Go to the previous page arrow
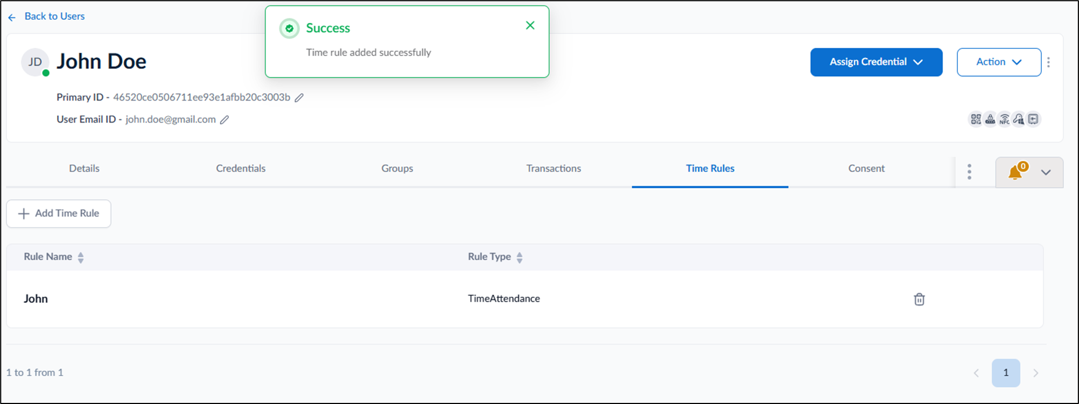The height and width of the screenshot is (404, 1079). 976,373
